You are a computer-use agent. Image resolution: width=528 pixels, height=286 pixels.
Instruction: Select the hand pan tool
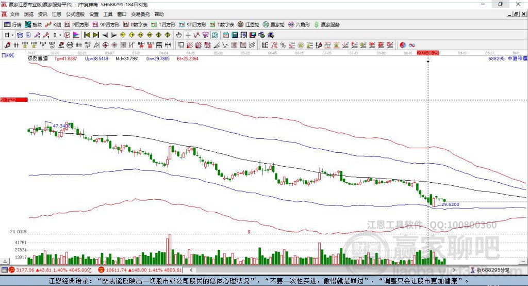179,35
